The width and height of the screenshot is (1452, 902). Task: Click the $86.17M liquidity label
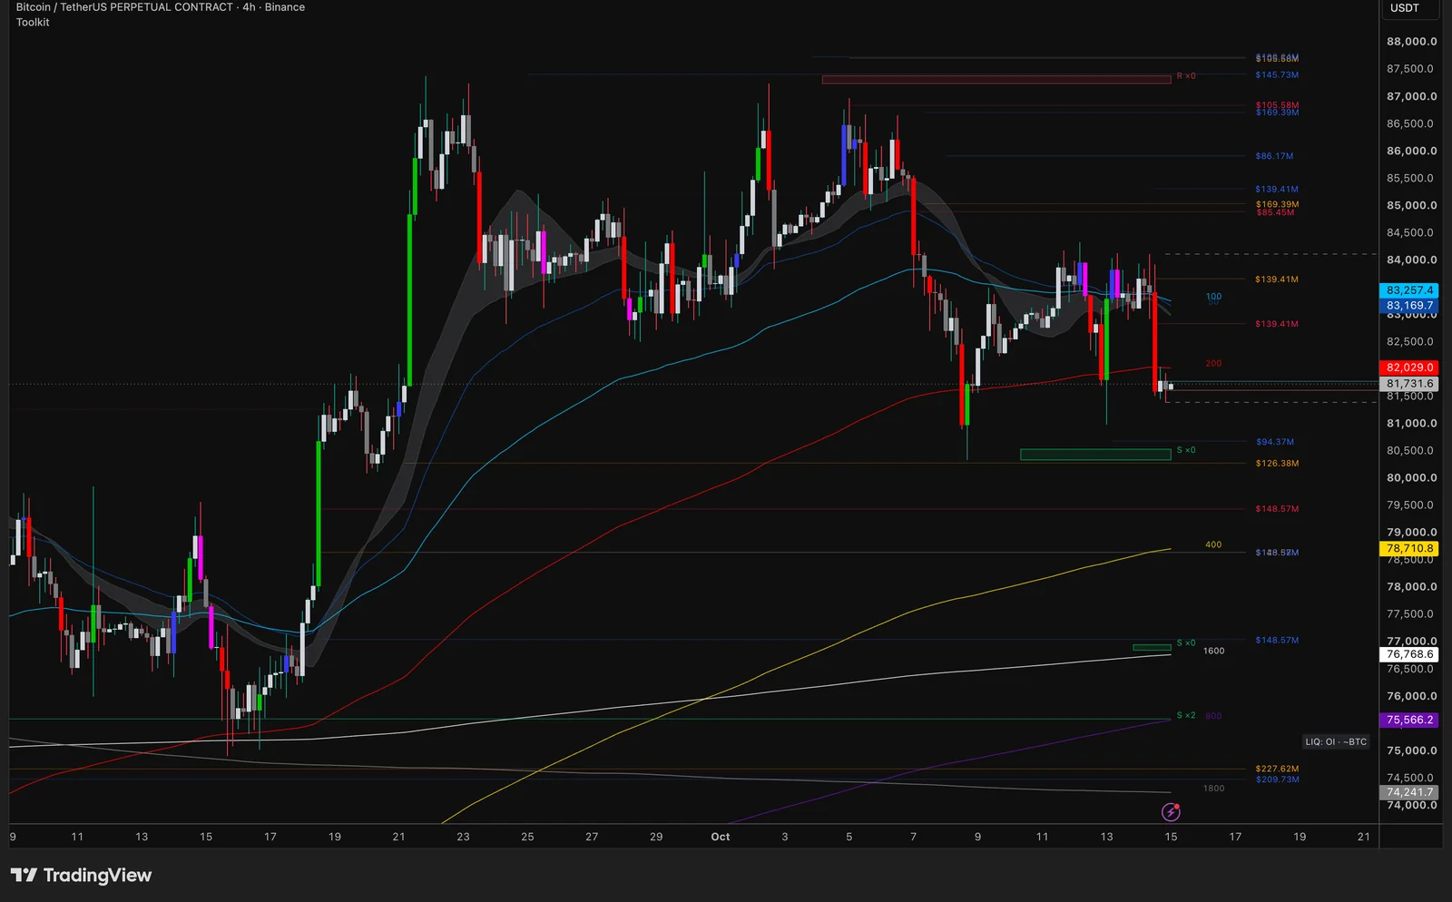tap(1274, 156)
